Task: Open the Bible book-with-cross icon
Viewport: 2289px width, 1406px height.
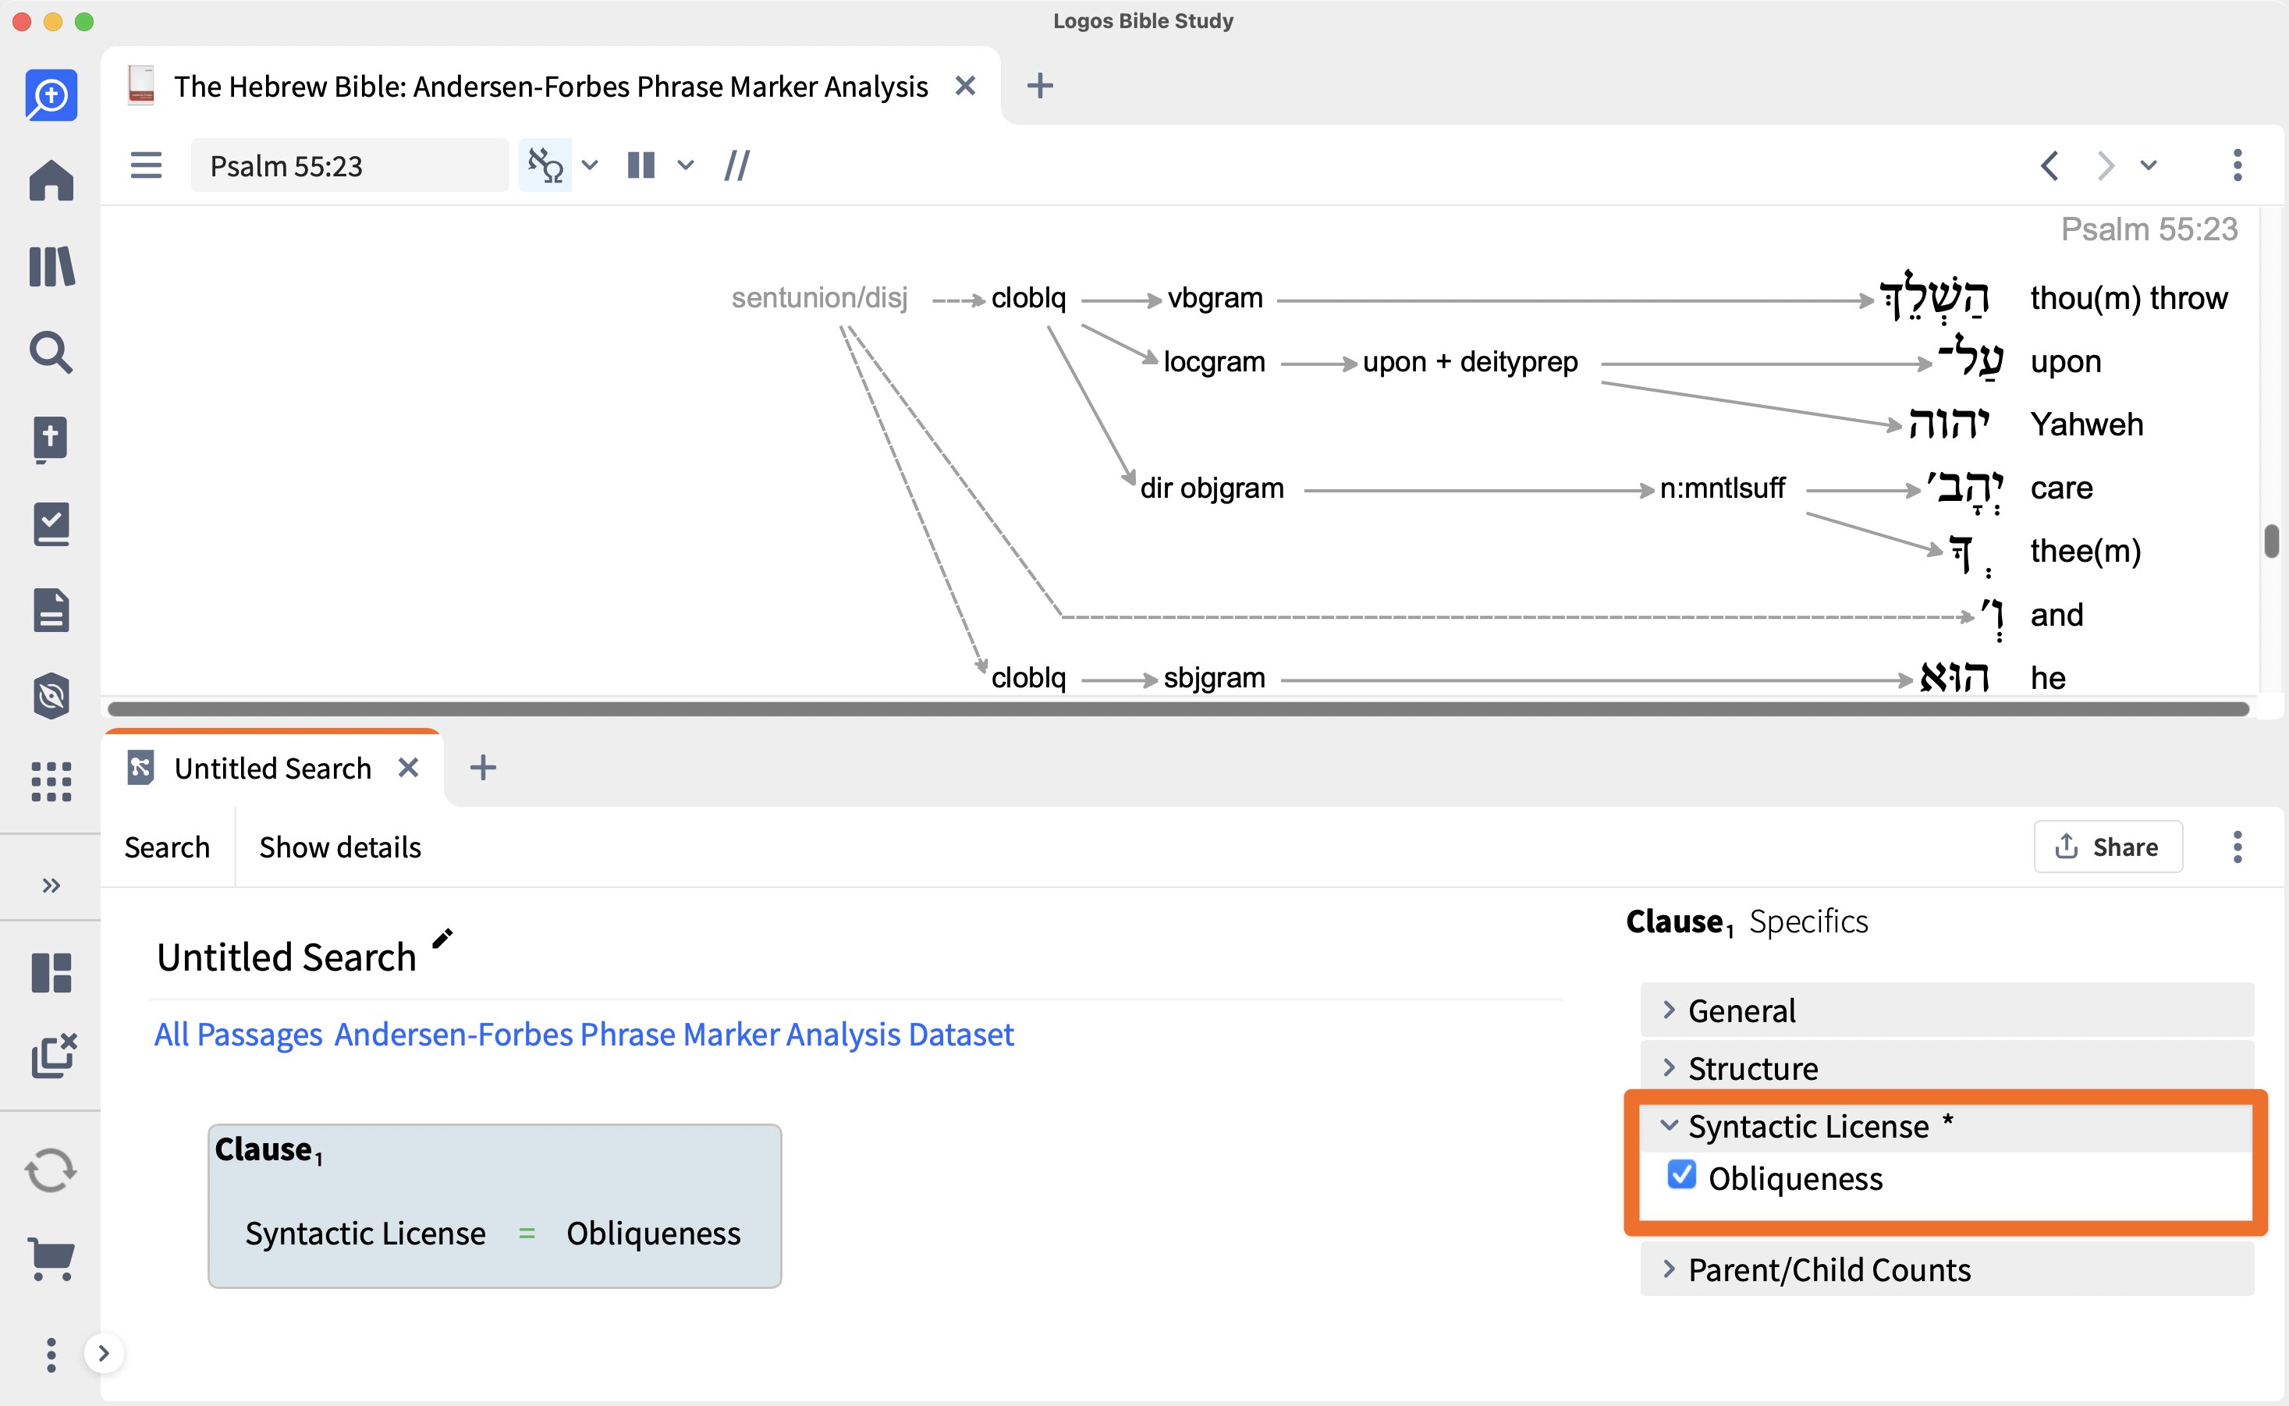Action: [51, 439]
